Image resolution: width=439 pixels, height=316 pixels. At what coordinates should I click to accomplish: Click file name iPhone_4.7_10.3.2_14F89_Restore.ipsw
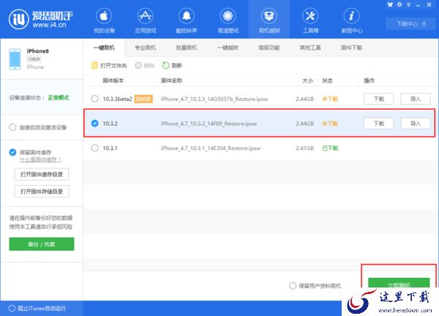click(x=209, y=124)
